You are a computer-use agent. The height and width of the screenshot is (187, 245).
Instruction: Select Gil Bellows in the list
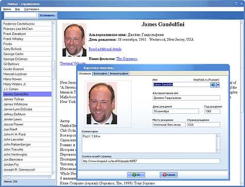[27, 64]
